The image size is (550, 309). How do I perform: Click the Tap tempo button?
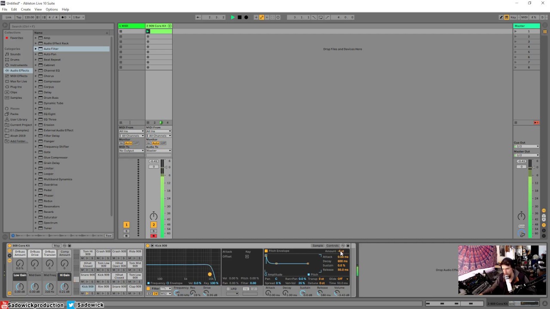tap(19, 17)
